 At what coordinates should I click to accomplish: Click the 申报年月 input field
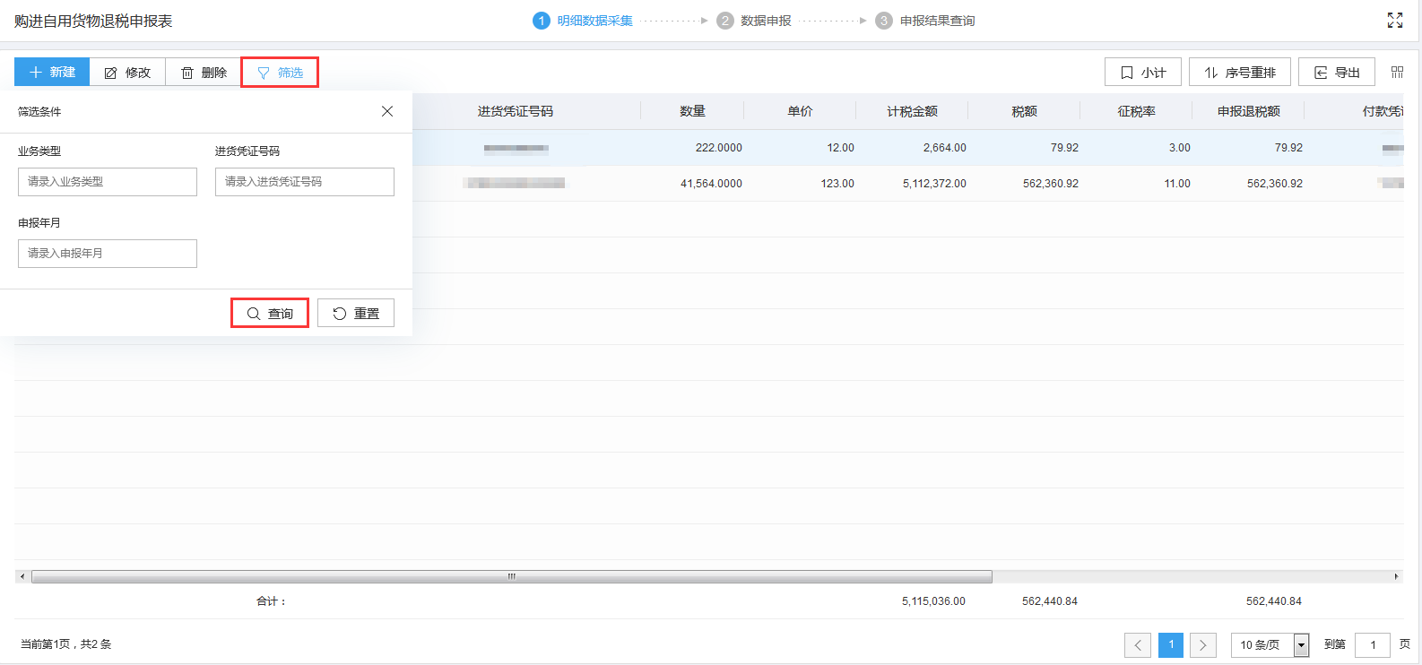(x=108, y=254)
